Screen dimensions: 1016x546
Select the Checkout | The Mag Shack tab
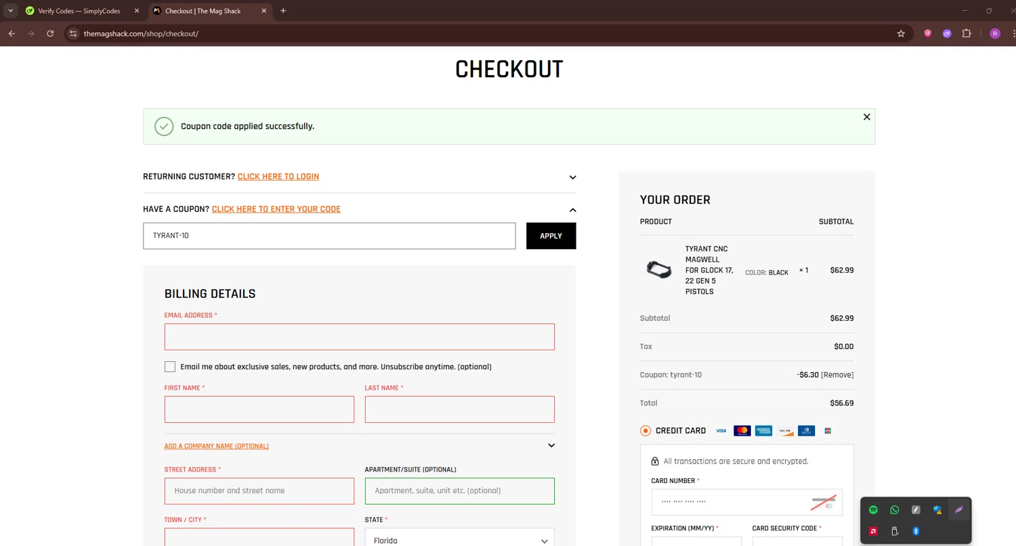pos(203,11)
